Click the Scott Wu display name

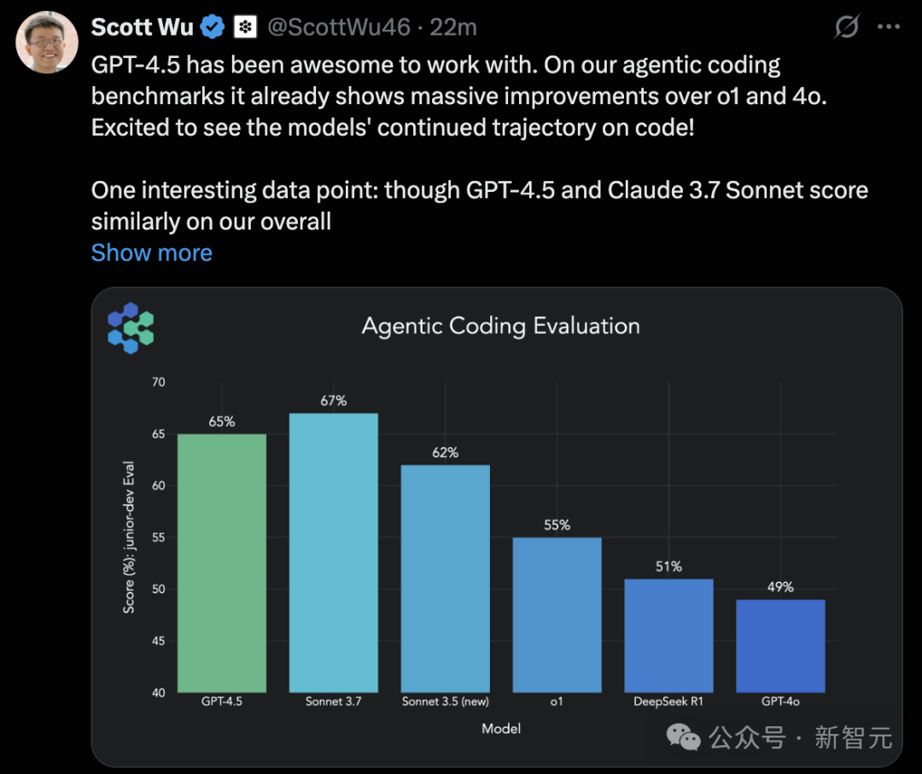tap(143, 27)
